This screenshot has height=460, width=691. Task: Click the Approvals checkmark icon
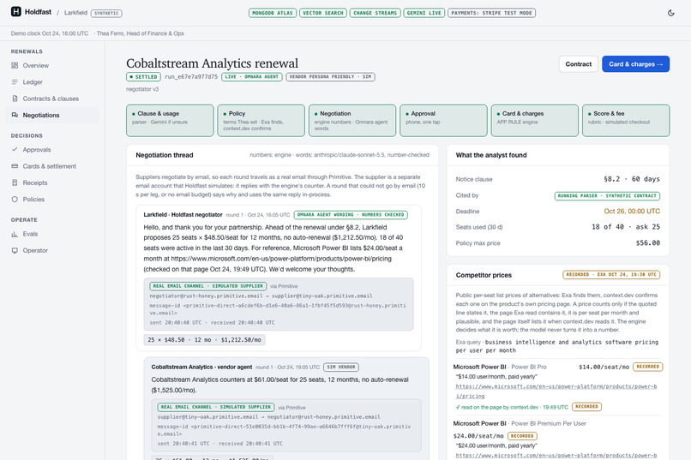pos(15,150)
